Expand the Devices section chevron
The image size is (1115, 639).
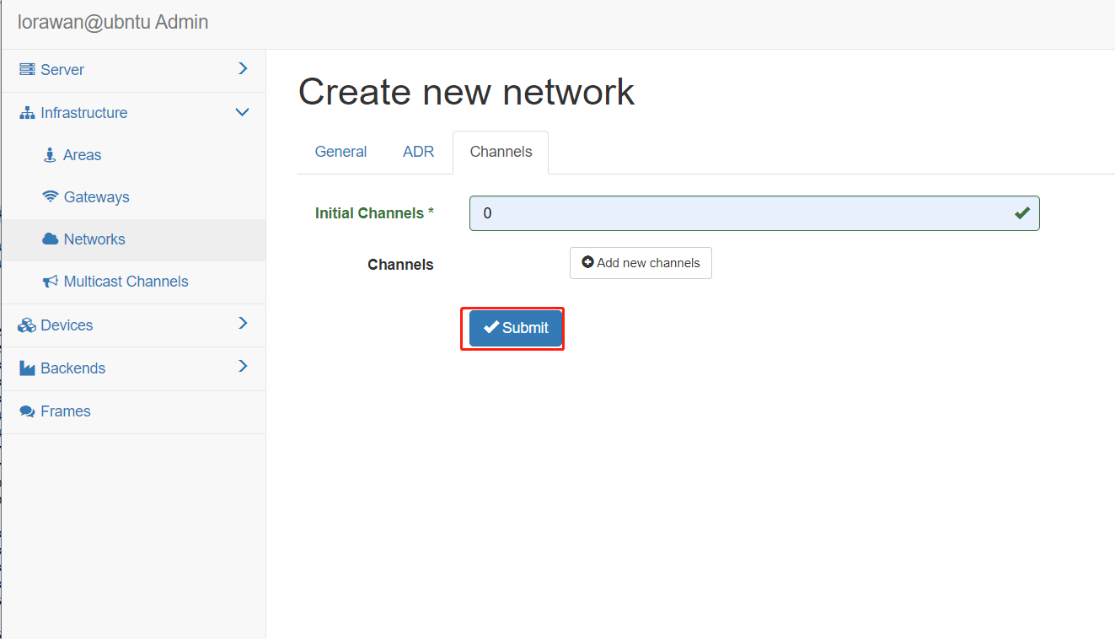click(243, 324)
